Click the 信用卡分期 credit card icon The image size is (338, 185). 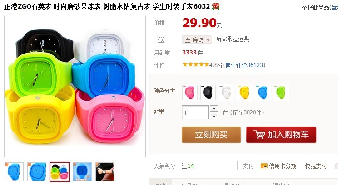(264, 166)
